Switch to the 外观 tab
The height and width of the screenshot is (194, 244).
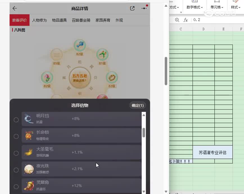coord(119,20)
